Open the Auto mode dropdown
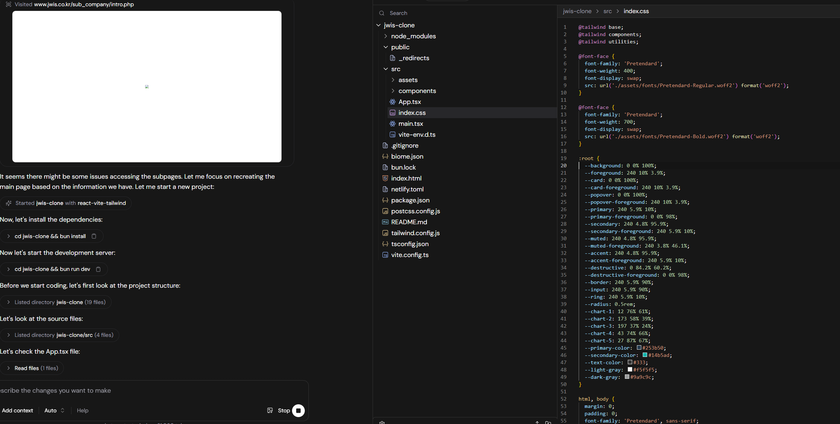Viewport: 840px width, 424px height. (x=54, y=411)
